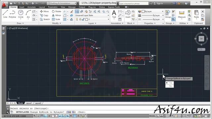The height and width of the screenshot is (119, 212).
Task: Expand the Modify panel
Action: pos(57,23)
